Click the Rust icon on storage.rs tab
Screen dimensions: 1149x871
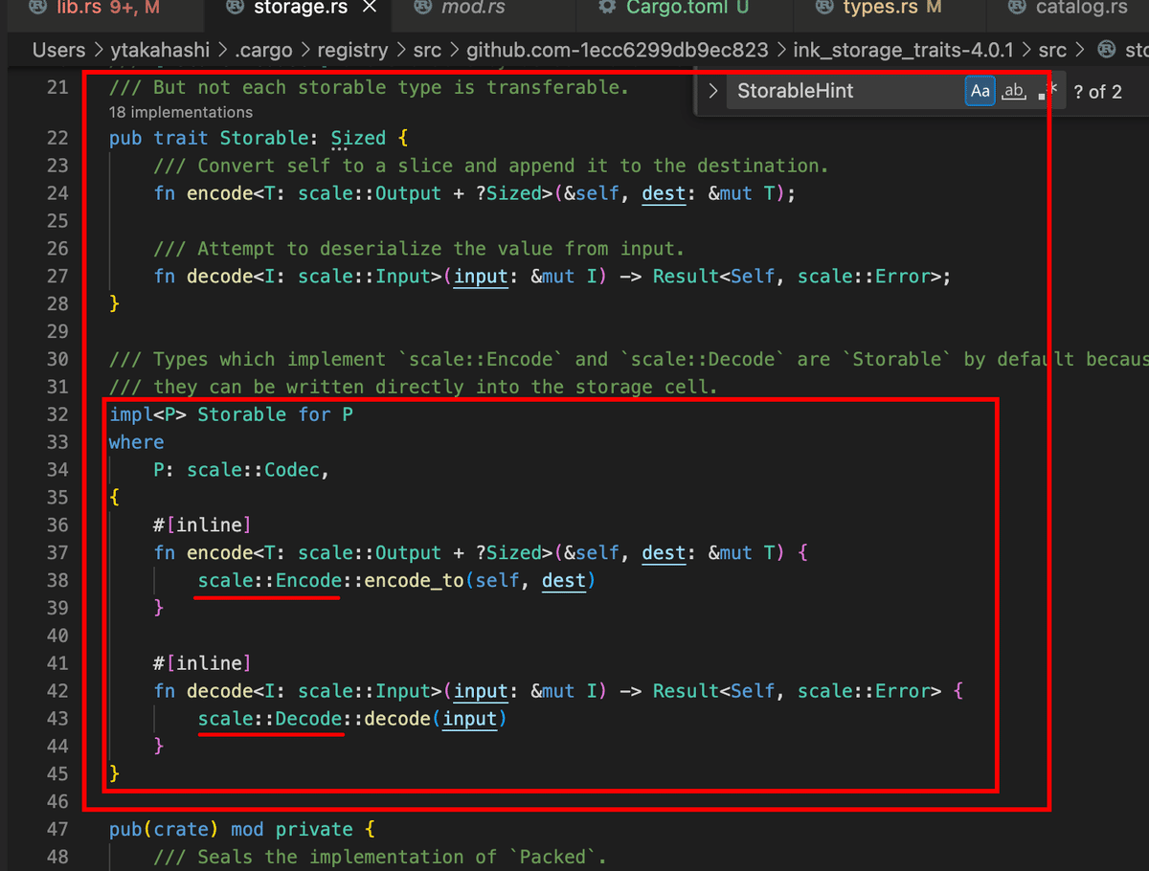(x=233, y=8)
